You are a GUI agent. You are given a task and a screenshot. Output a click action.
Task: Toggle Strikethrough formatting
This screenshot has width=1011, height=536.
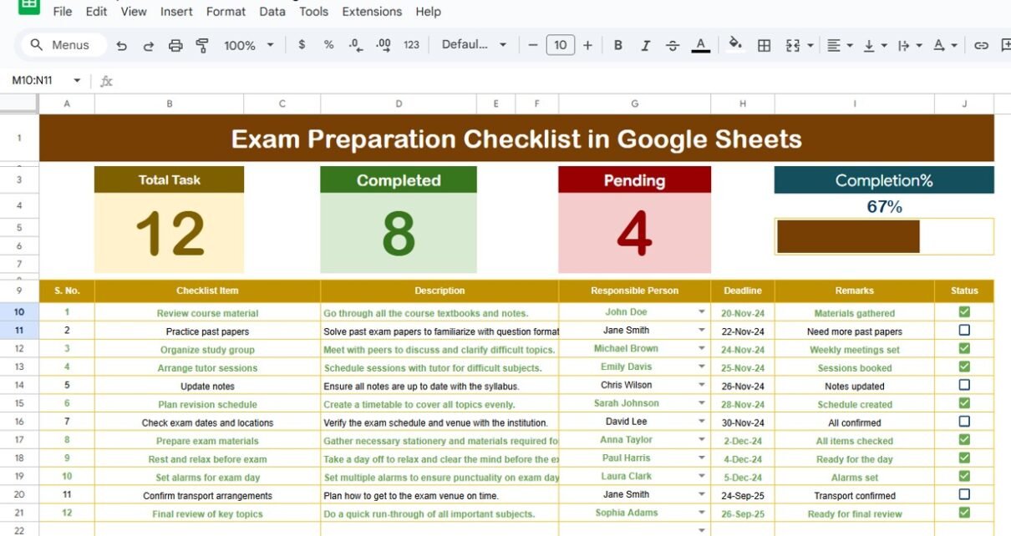(673, 45)
